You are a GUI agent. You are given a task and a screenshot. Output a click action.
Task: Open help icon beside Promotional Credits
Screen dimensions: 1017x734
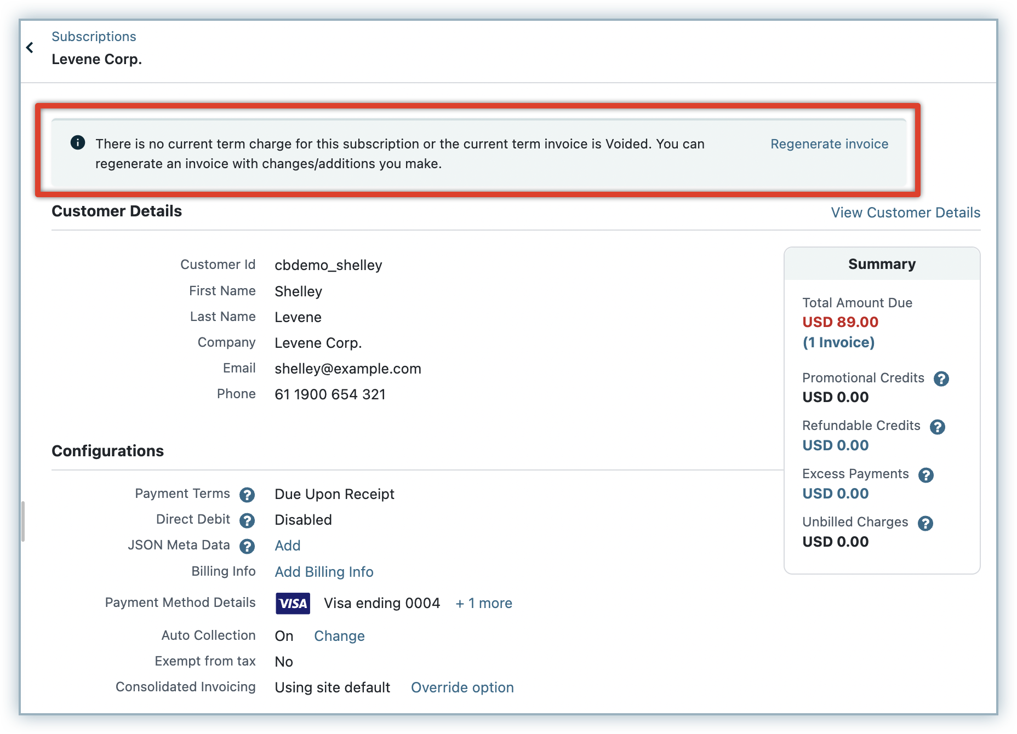tap(941, 379)
